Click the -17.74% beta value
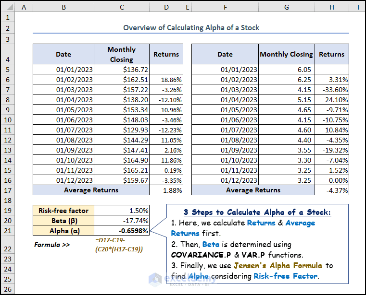This screenshot has height=295, width=366. point(122,221)
